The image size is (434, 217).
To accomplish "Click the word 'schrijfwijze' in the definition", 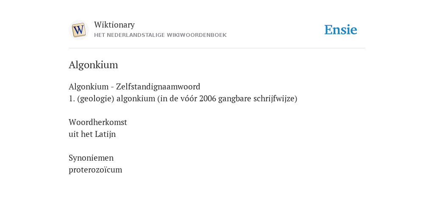I will 274,98.
